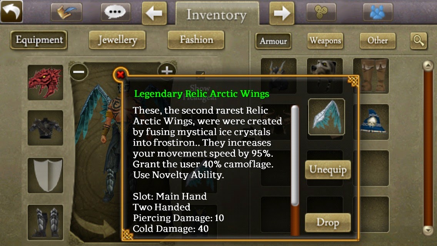Select the red dragon helmet slot
The image size is (437, 246).
pyautogui.click(x=45, y=83)
